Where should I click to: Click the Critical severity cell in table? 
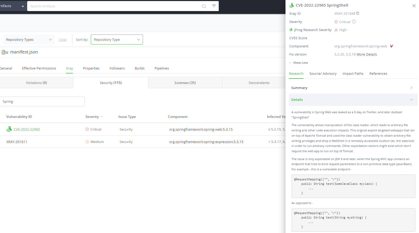click(x=93, y=129)
